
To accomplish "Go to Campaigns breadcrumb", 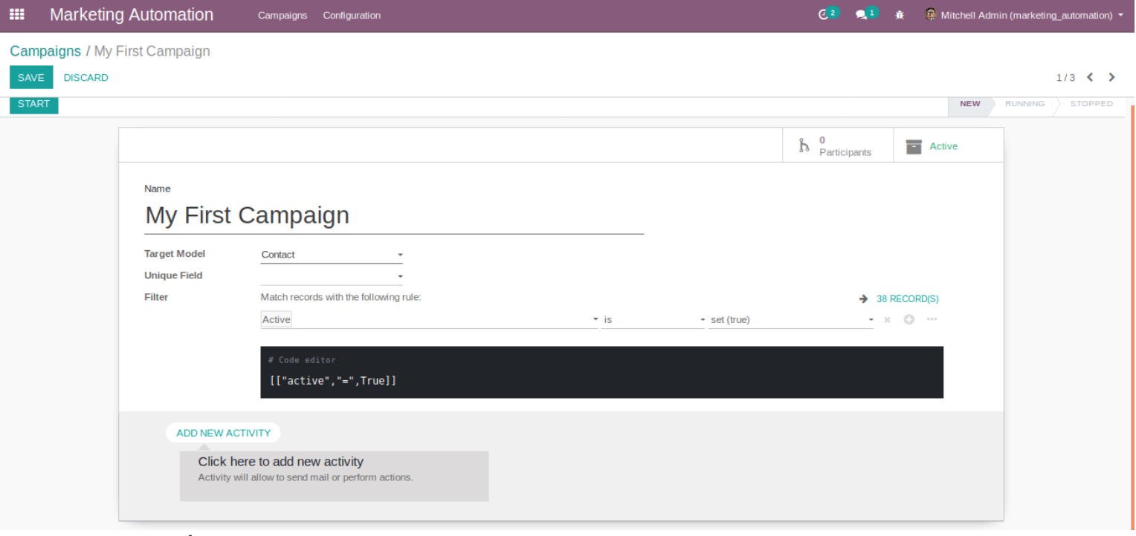I will (x=45, y=51).
